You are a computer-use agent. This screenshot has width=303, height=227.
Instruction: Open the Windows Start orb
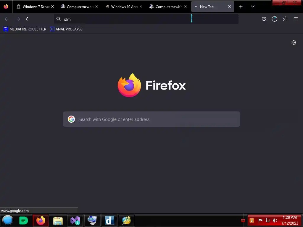(8, 220)
